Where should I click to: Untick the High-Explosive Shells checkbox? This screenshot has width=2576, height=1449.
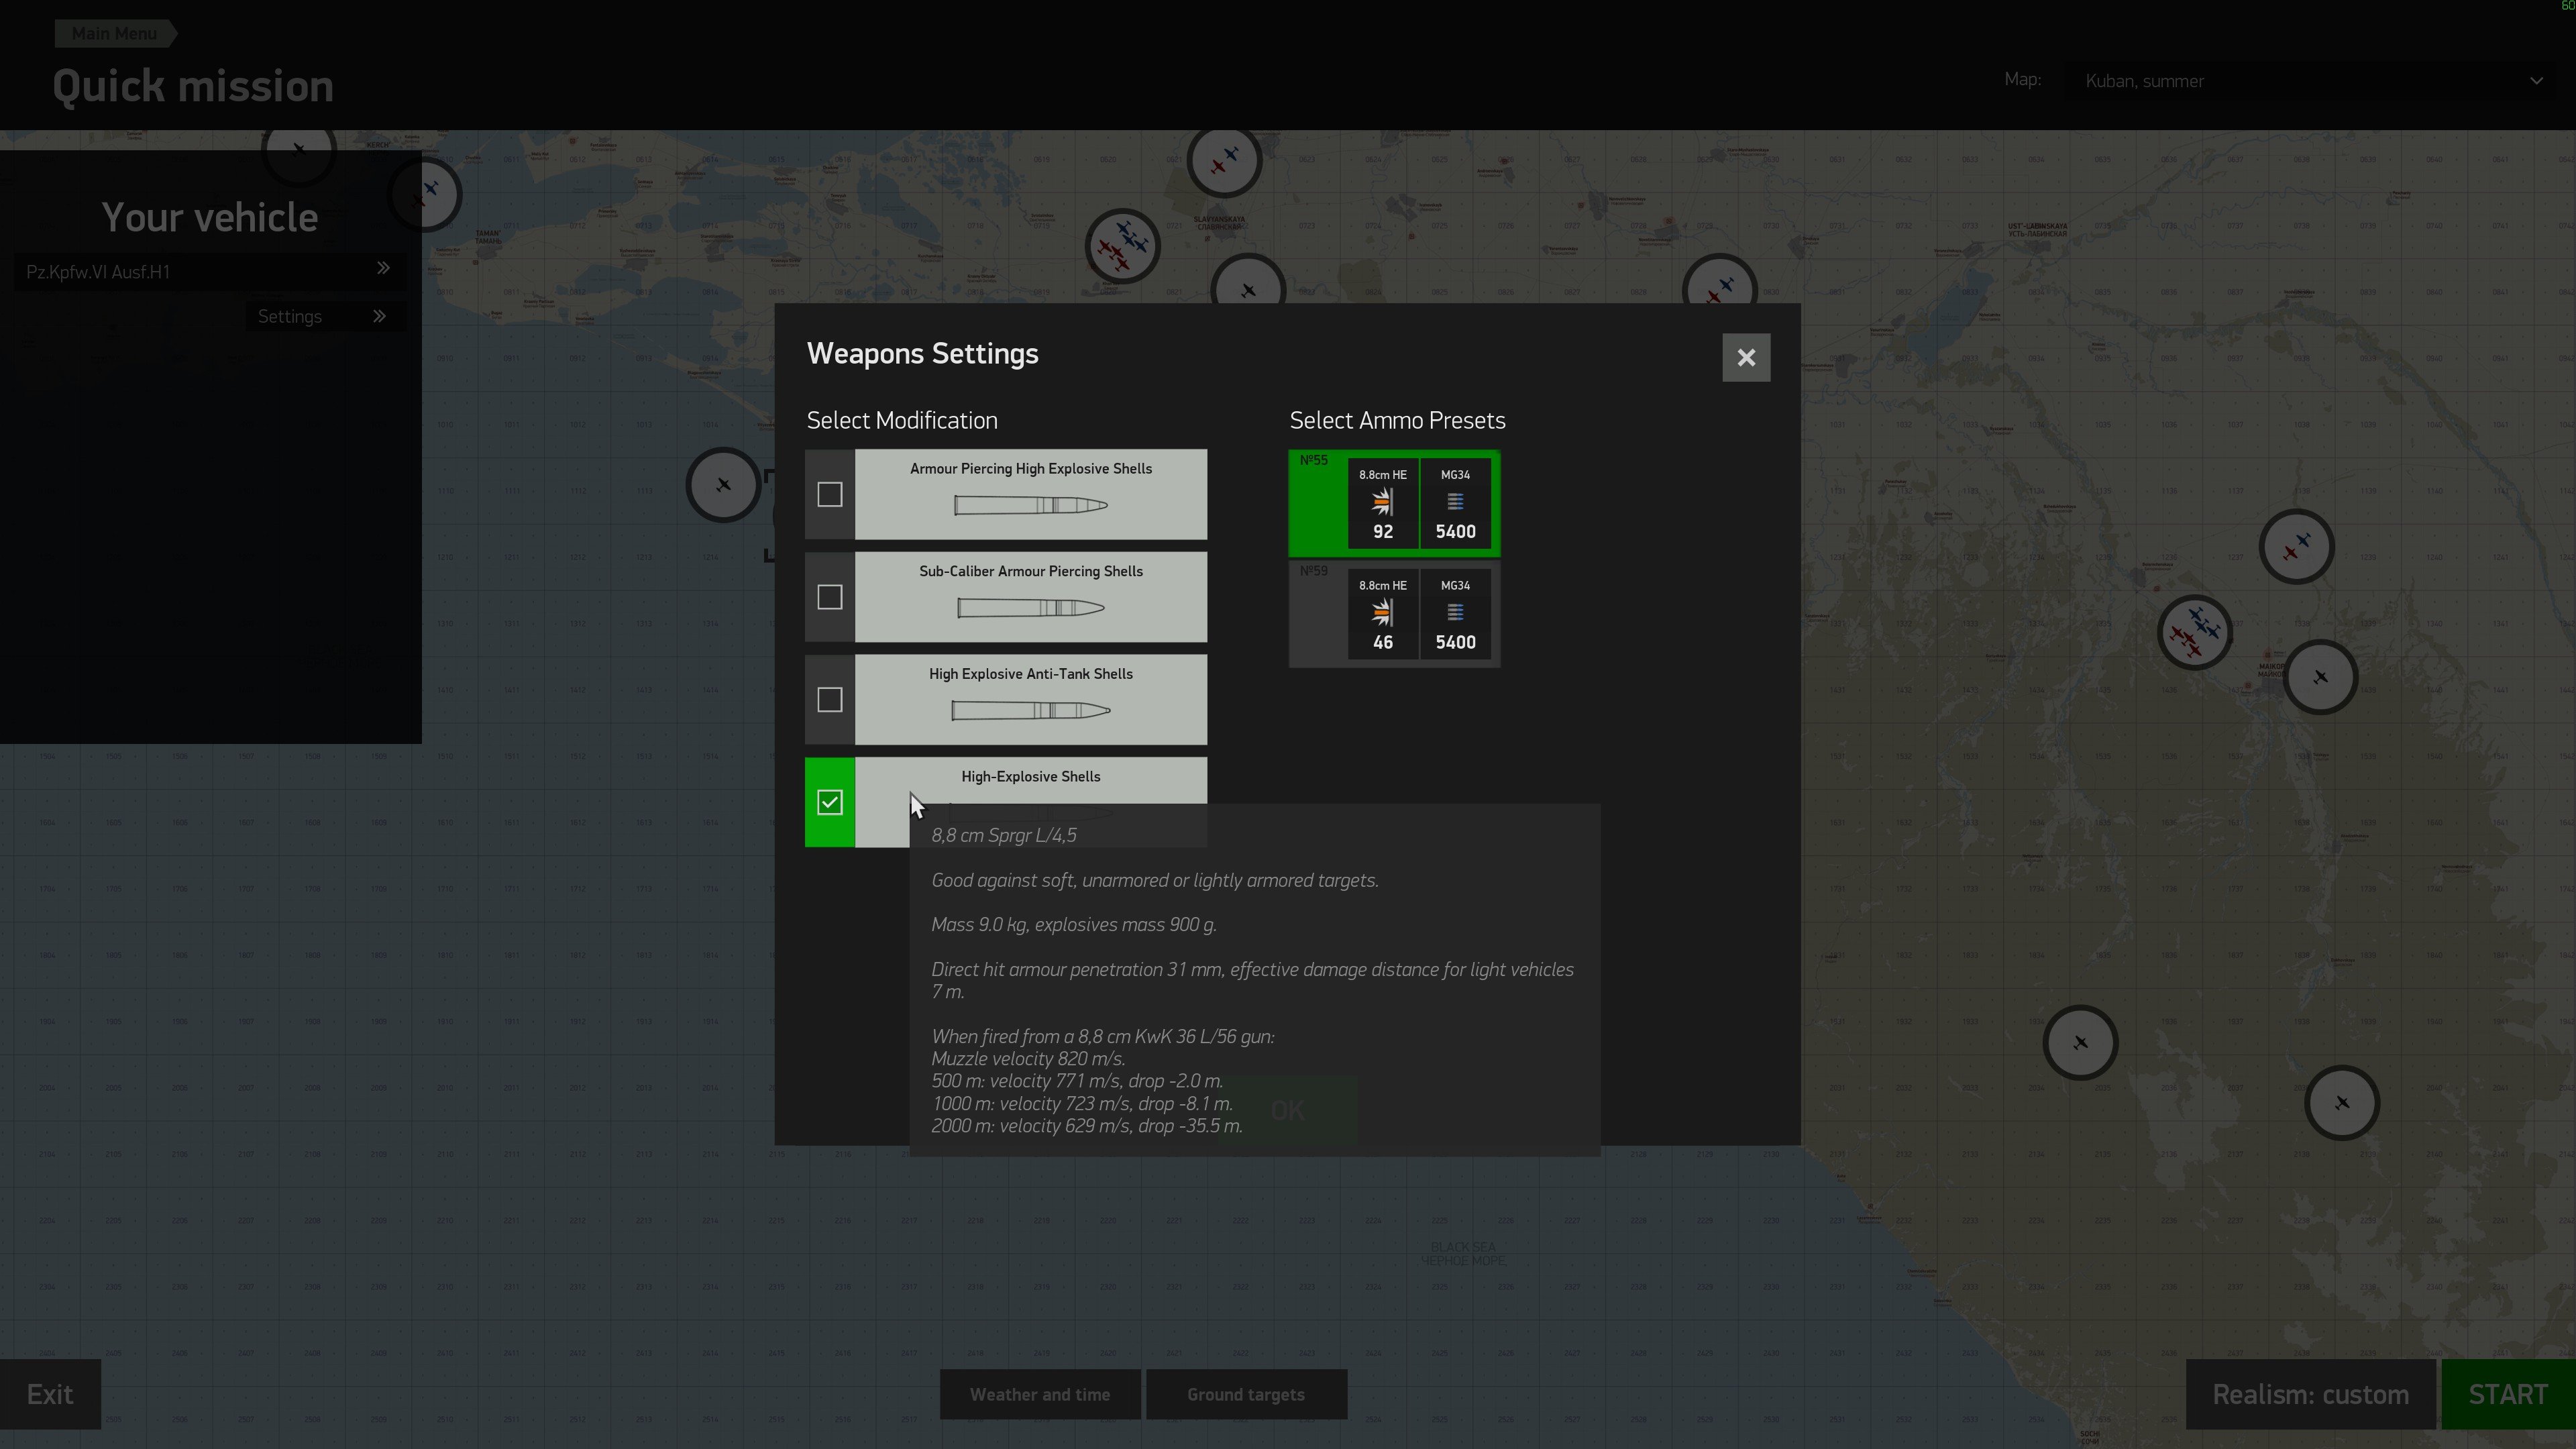pyautogui.click(x=829, y=802)
